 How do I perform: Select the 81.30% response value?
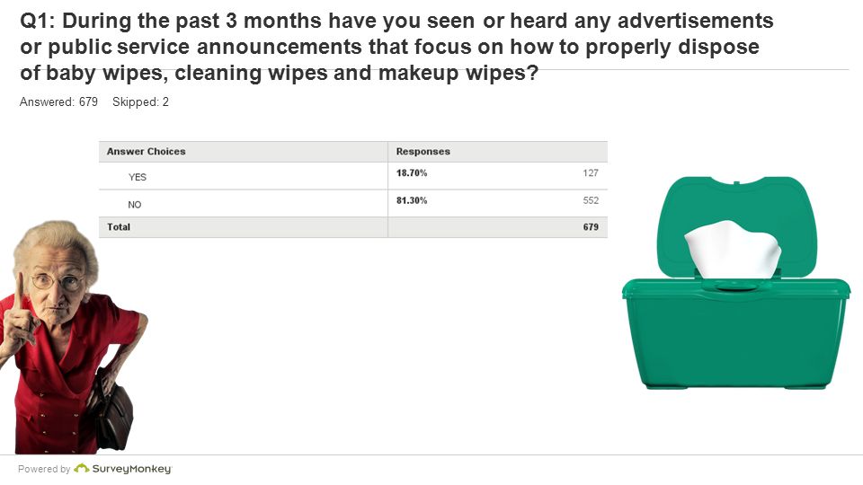coord(412,200)
